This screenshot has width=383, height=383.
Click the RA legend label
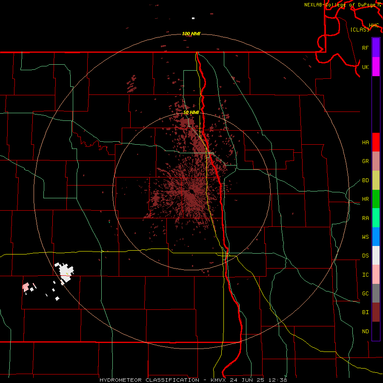(365, 218)
